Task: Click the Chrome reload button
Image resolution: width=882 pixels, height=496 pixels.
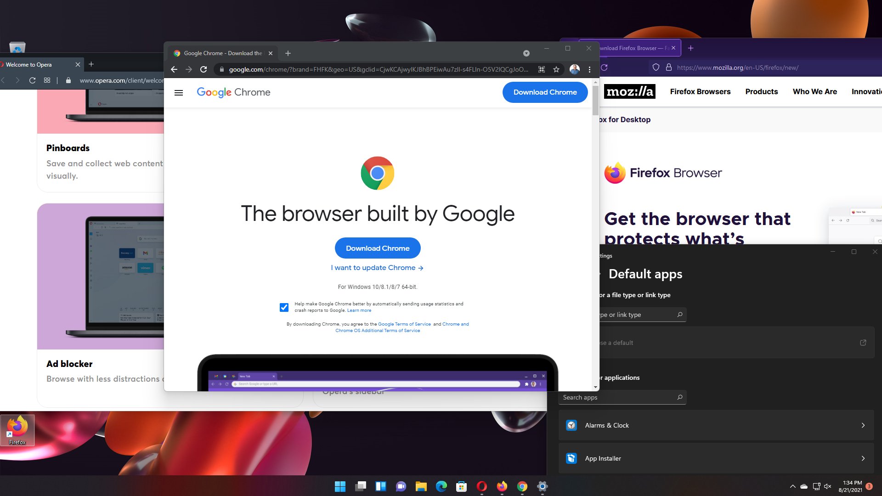Action: coord(204,69)
